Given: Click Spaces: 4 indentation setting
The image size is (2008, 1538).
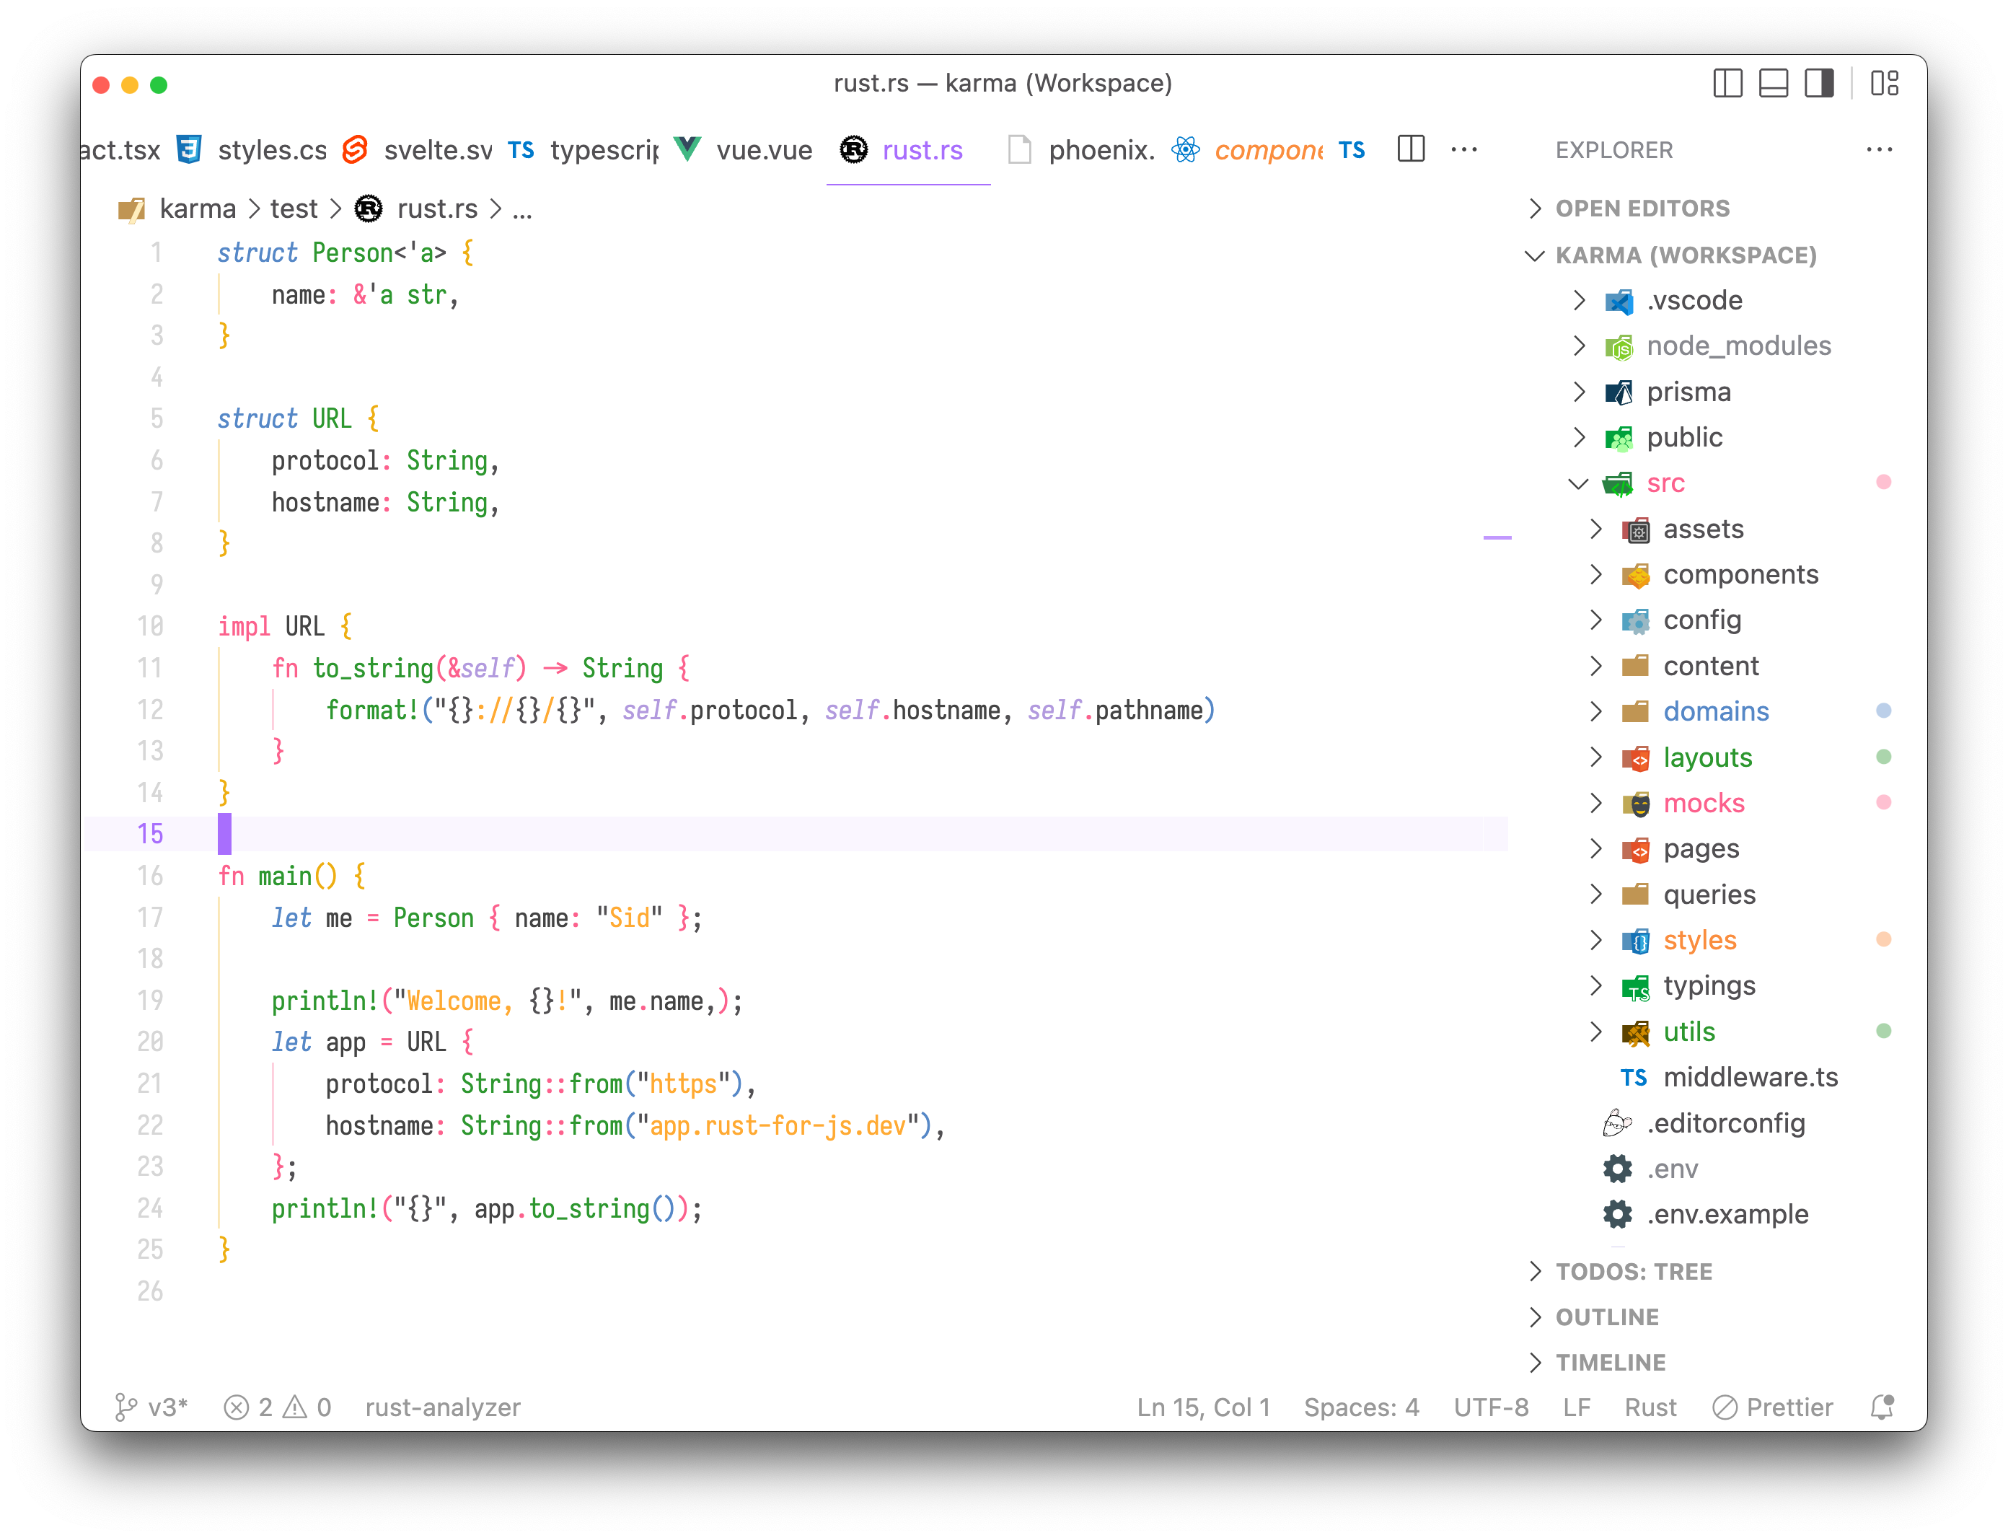Looking at the screenshot, I should (x=1361, y=1407).
